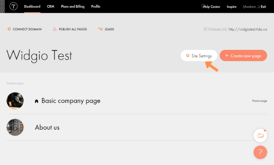Click the Leads list icon

[x=100, y=29]
